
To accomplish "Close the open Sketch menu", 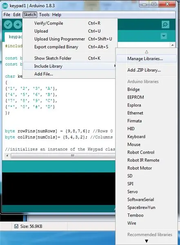I will (30, 15).
